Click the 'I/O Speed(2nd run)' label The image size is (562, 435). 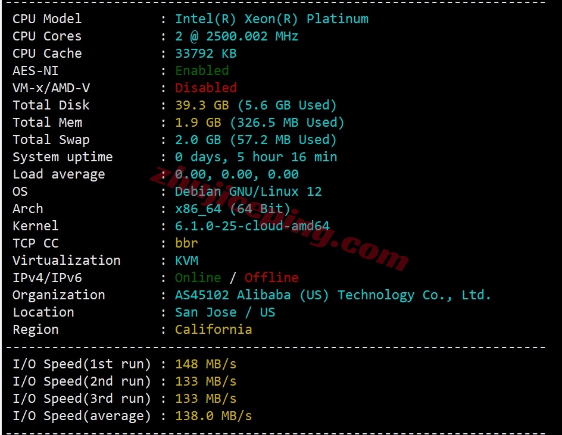(82, 381)
